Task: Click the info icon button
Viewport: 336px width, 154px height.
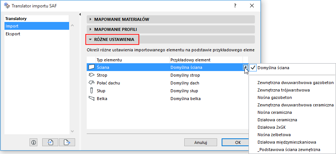Action: click(x=33, y=142)
